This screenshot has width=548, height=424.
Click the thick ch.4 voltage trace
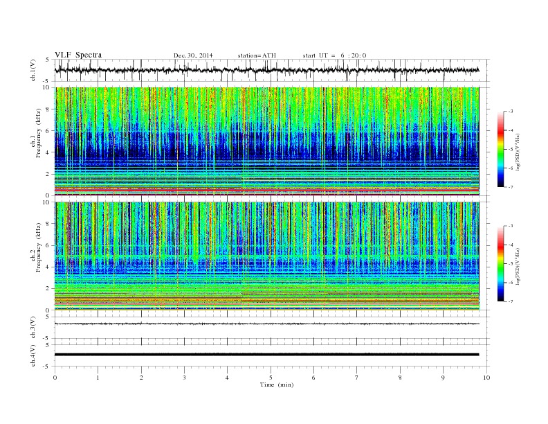pos(266,355)
